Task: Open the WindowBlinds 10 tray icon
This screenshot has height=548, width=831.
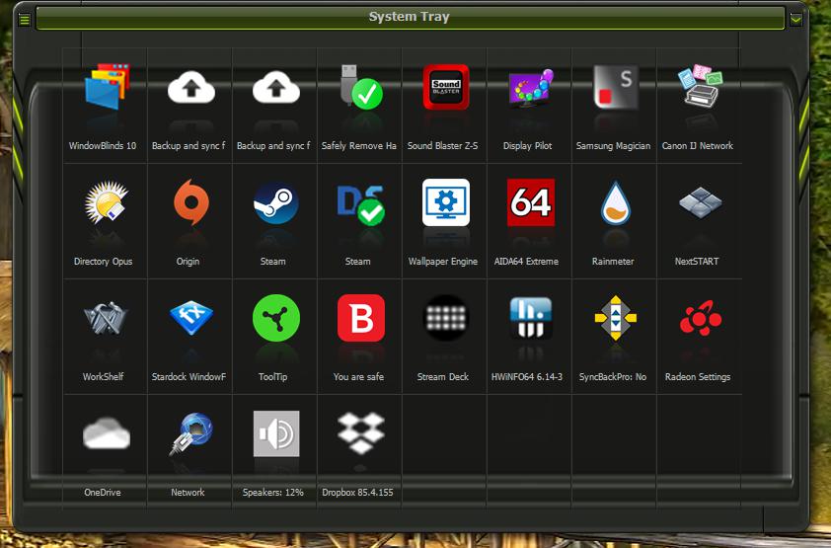Action: click(x=106, y=88)
